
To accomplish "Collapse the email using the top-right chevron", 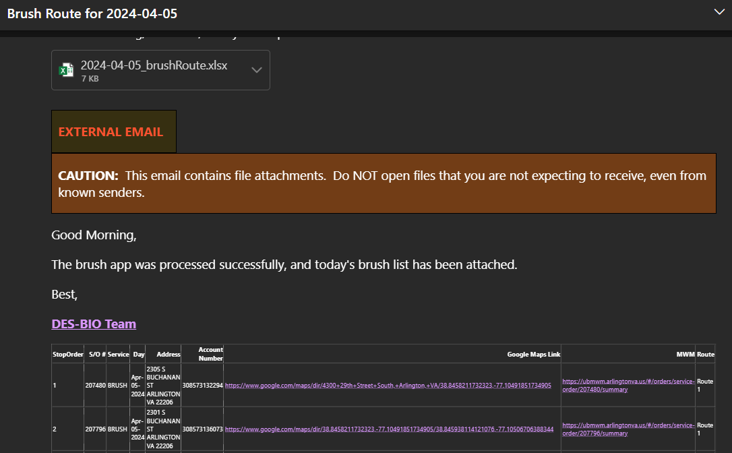I will (x=719, y=11).
